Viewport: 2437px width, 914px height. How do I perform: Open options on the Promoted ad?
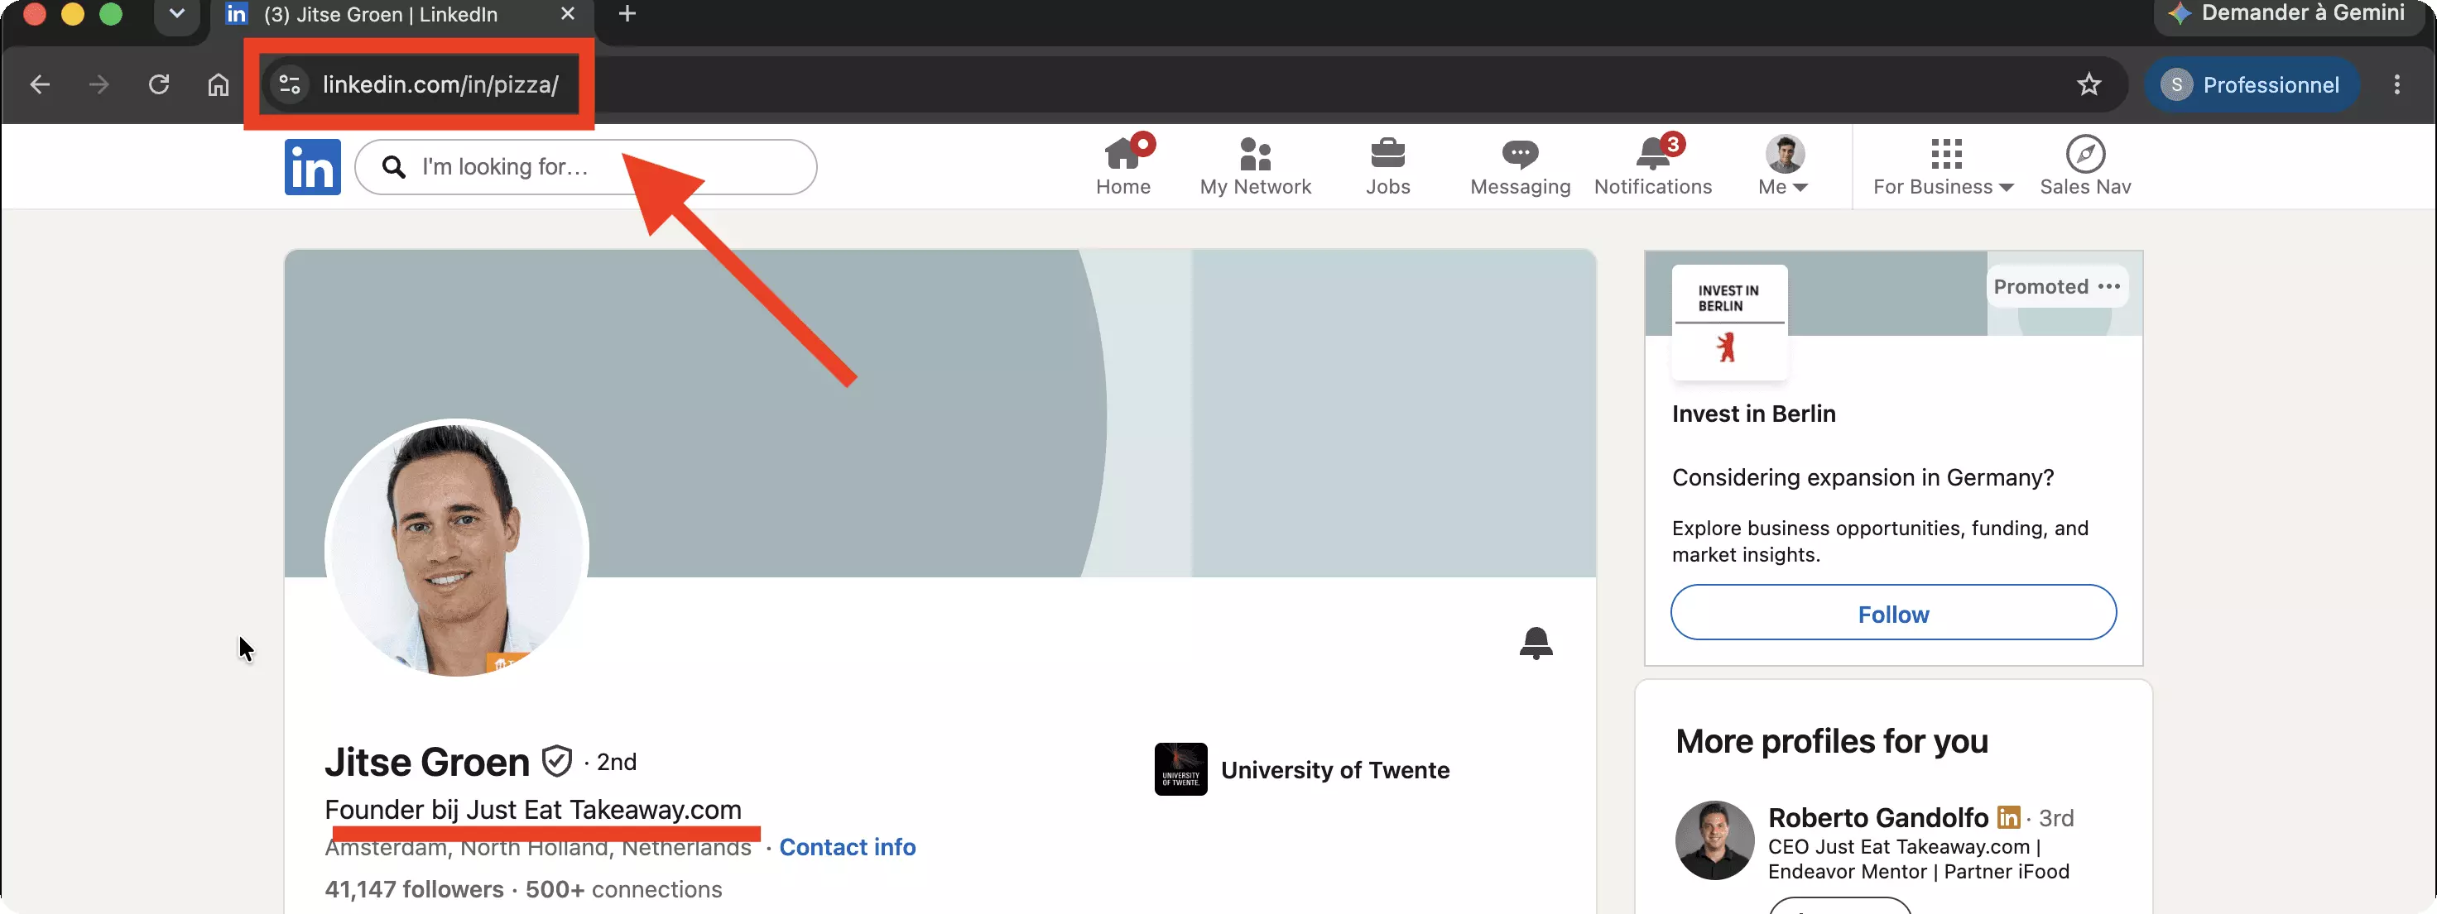click(2108, 286)
